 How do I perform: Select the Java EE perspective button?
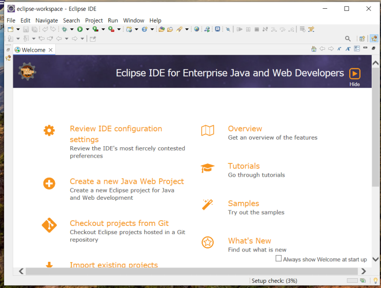click(374, 39)
